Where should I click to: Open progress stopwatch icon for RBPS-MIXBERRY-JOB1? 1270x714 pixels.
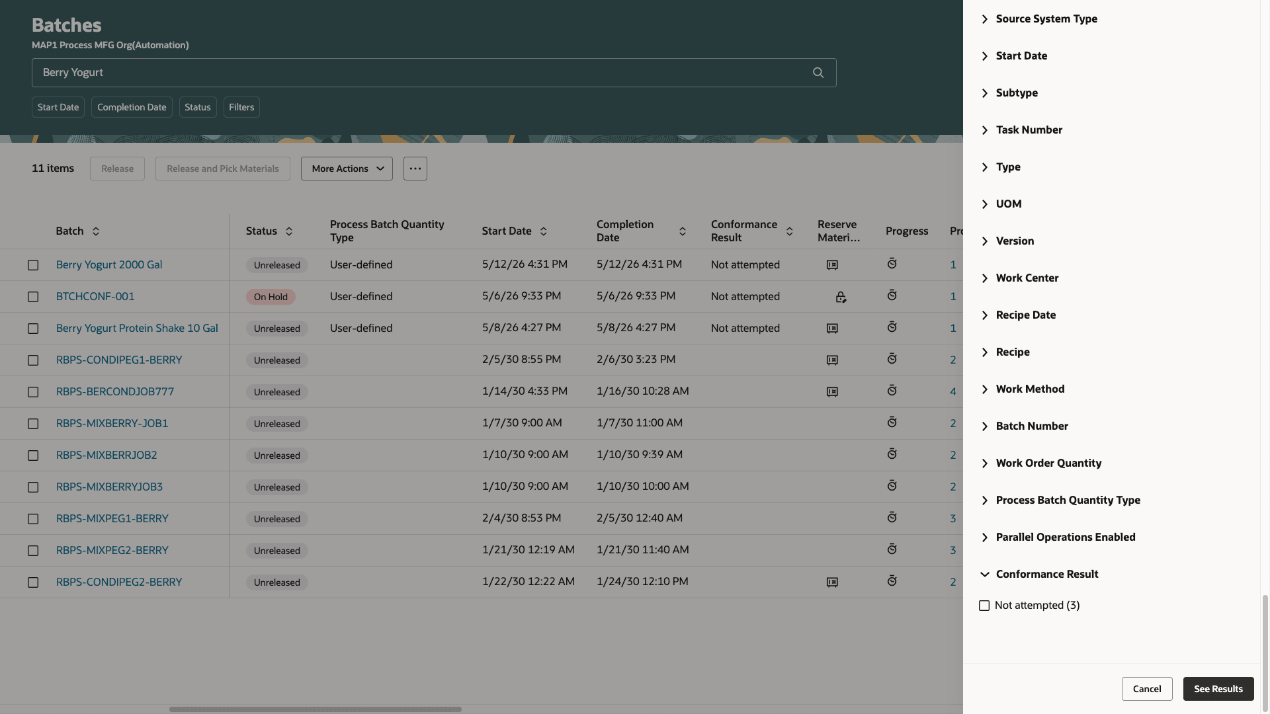pos(892,422)
